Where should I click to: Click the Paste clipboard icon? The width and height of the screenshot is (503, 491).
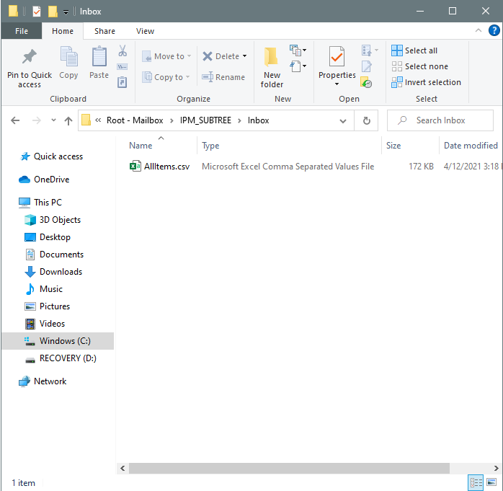coord(99,56)
